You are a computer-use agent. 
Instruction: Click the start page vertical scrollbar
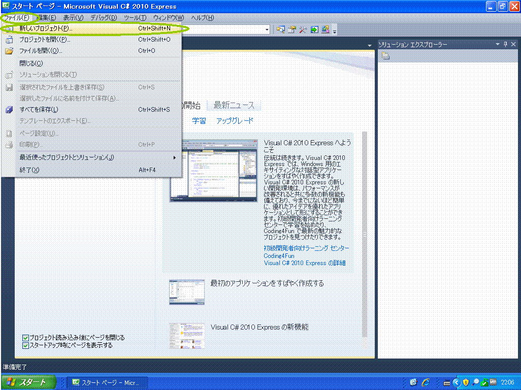pos(365,234)
